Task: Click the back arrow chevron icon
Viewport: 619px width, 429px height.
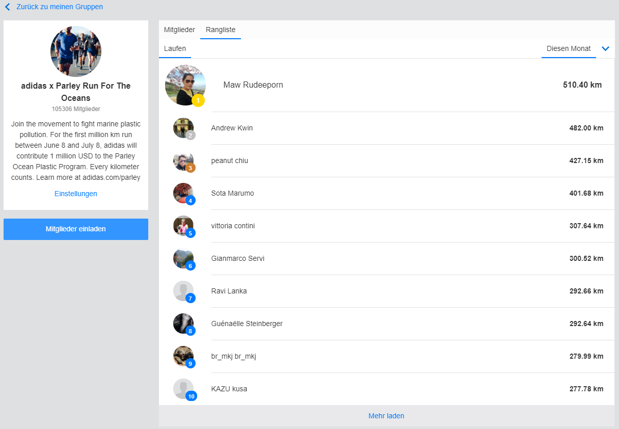Action: click(8, 7)
